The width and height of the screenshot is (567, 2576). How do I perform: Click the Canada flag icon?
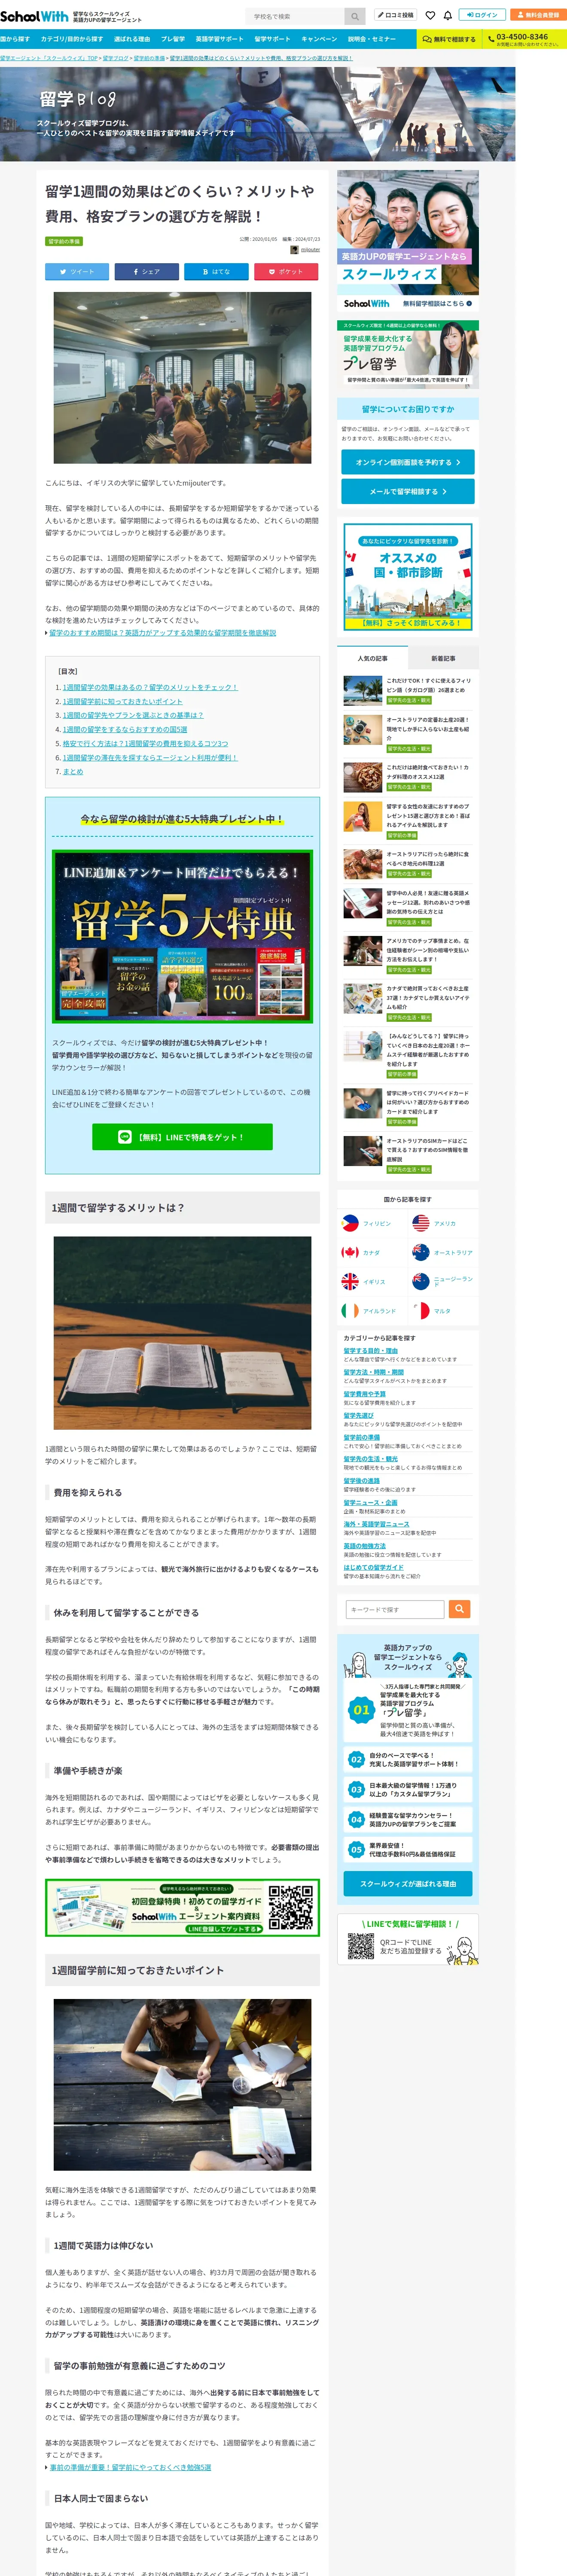point(350,1252)
